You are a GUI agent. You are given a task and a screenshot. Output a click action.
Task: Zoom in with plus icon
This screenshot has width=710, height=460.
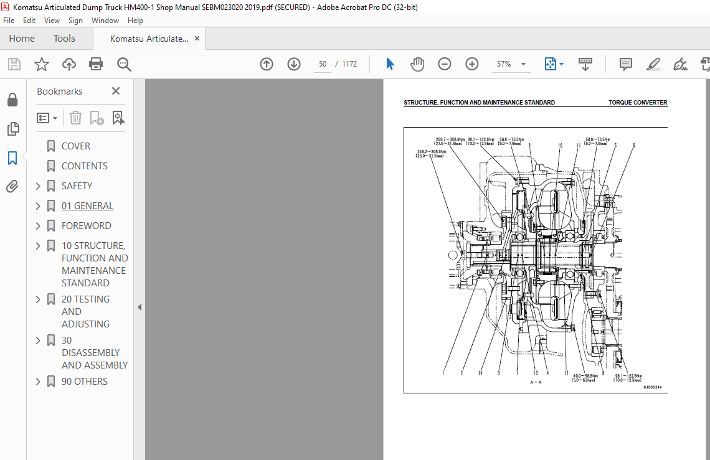[472, 64]
